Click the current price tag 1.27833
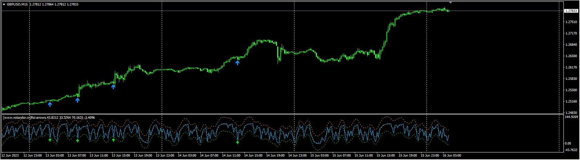580x160 pixels. (x=571, y=11)
